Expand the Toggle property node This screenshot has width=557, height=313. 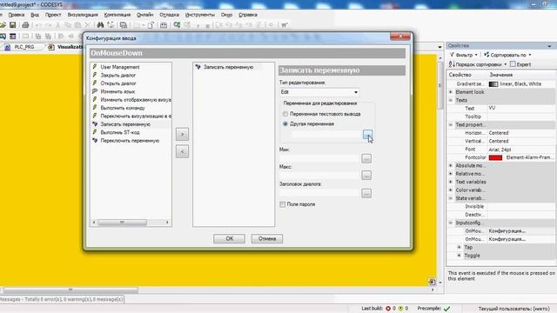pos(459,255)
